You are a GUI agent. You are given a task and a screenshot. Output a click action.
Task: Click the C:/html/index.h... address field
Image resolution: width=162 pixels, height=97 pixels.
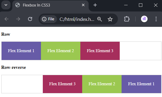click(x=77, y=19)
